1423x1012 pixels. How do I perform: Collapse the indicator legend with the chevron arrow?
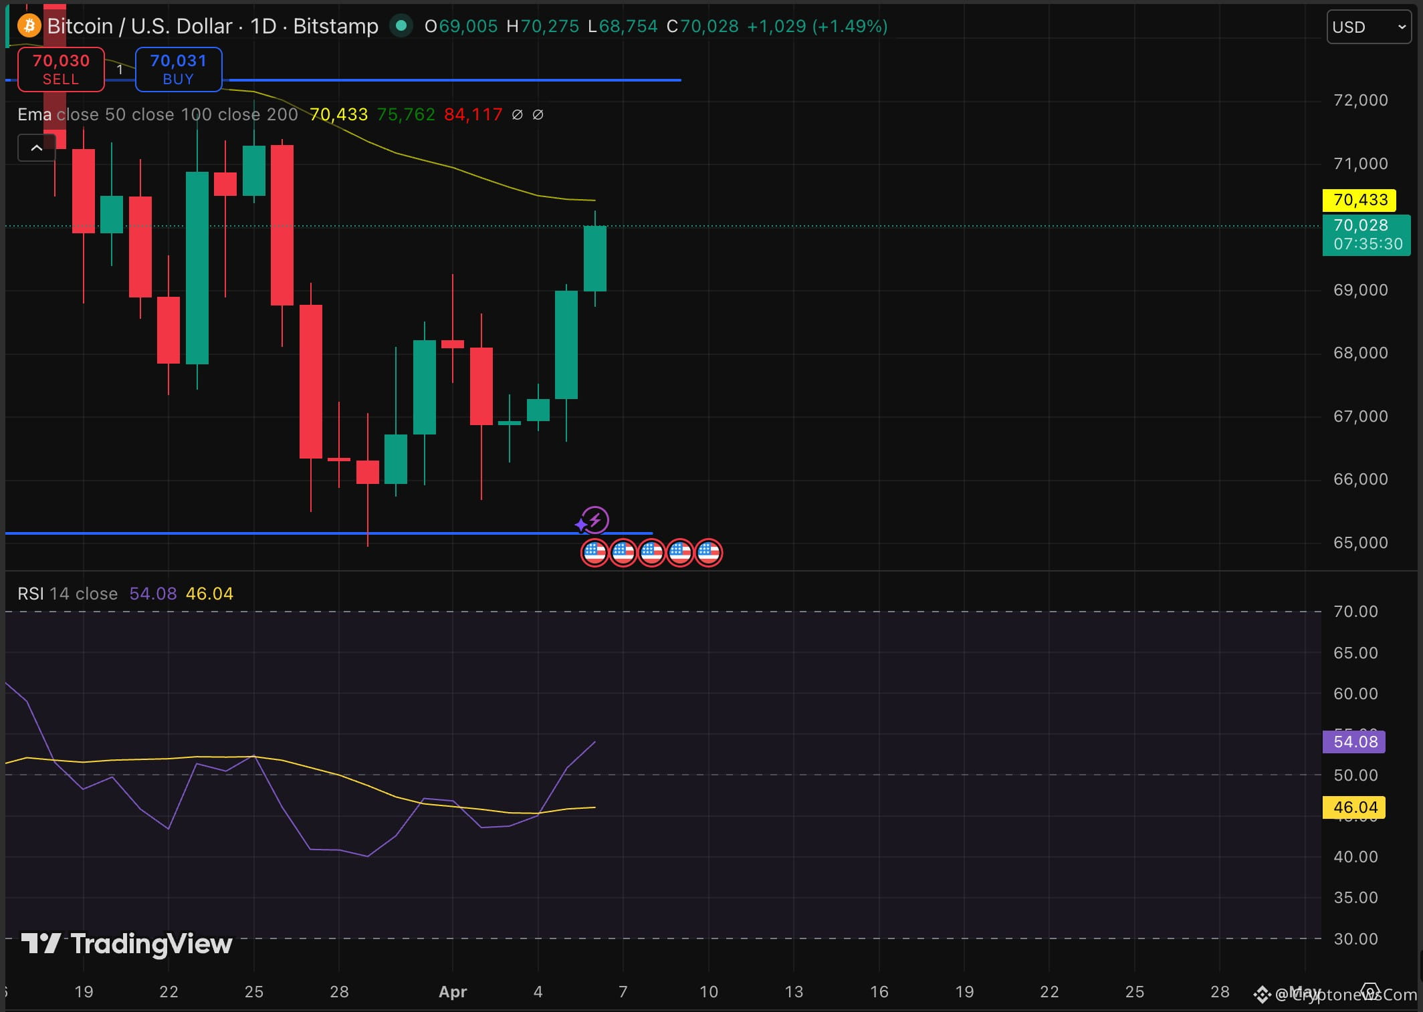37,148
